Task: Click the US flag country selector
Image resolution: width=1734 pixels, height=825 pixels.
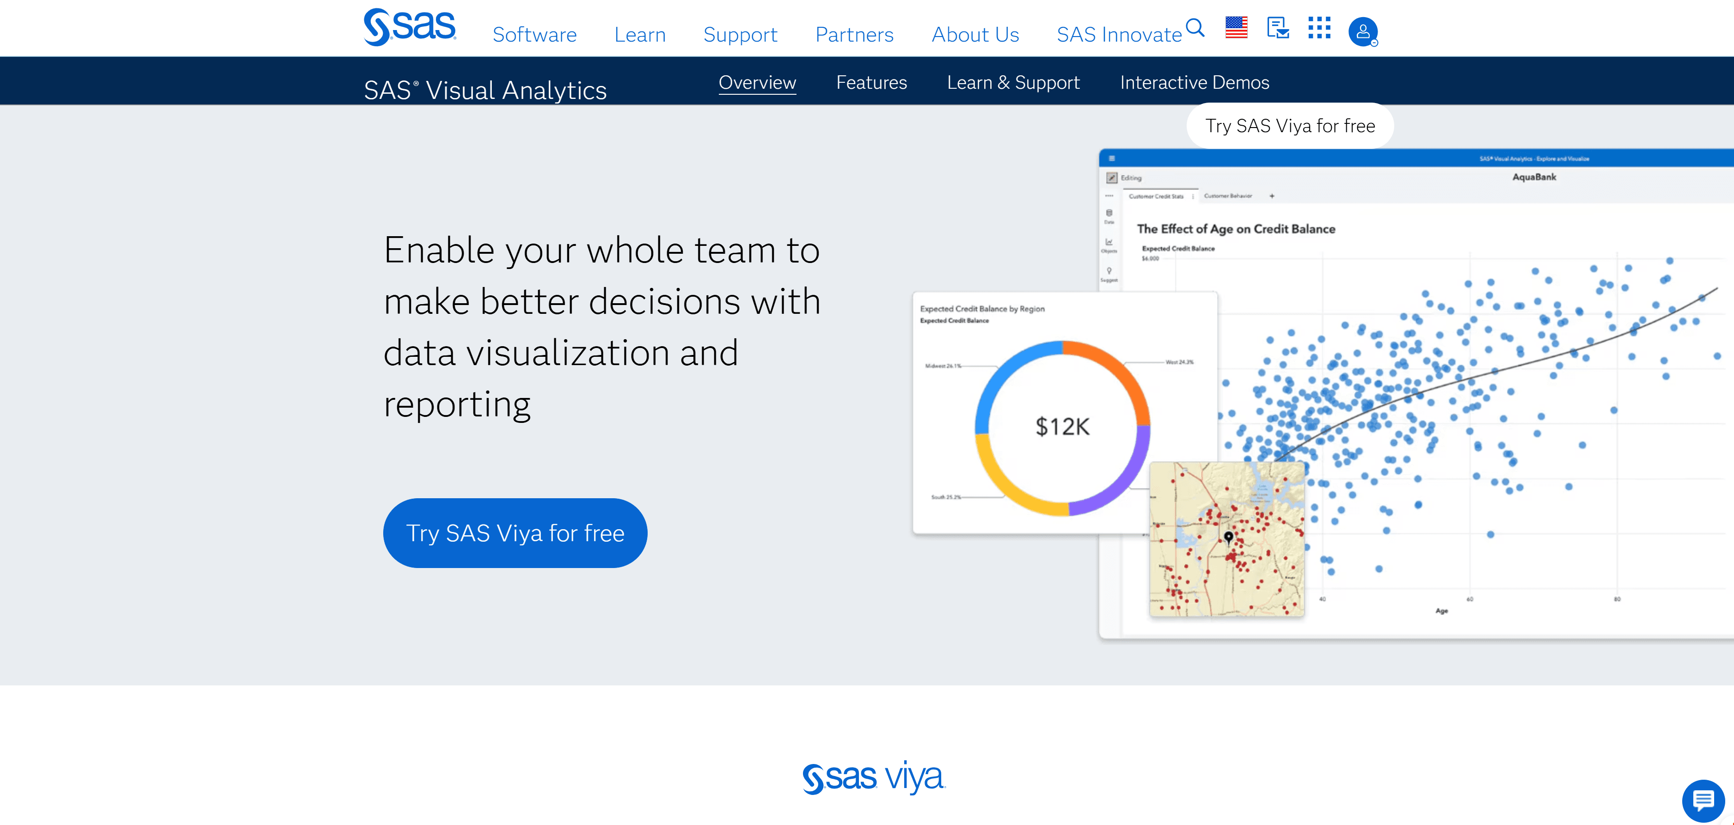Action: tap(1237, 28)
